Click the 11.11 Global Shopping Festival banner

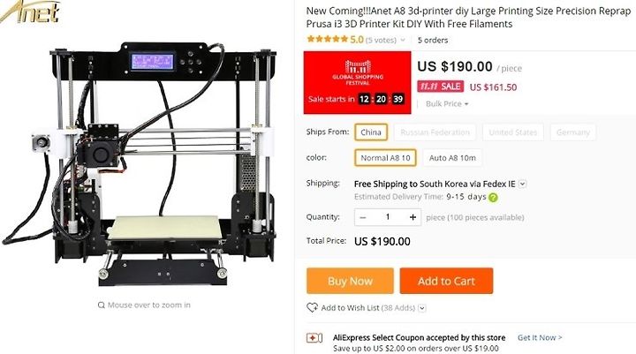(x=358, y=82)
